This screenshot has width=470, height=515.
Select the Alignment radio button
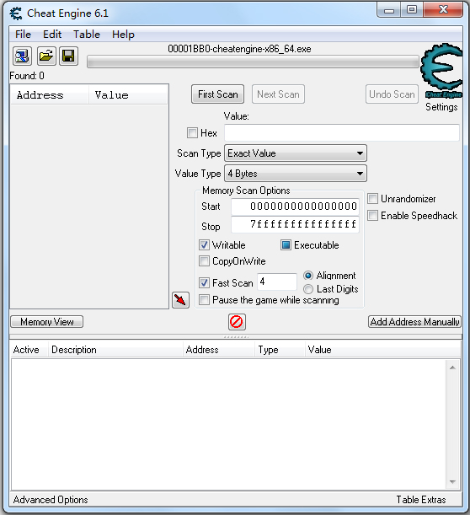pyautogui.click(x=308, y=276)
